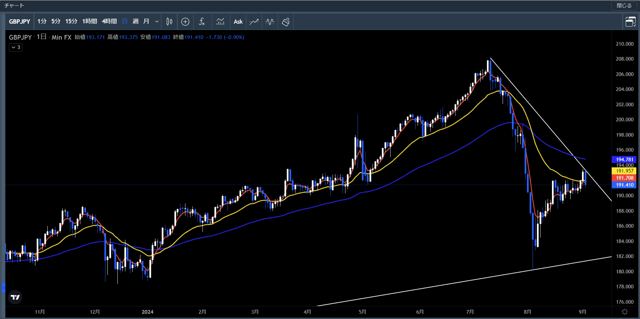Viewport: 640px width, 319px height.
Task: Click the 180.000 price axis label
Action: [625, 271]
